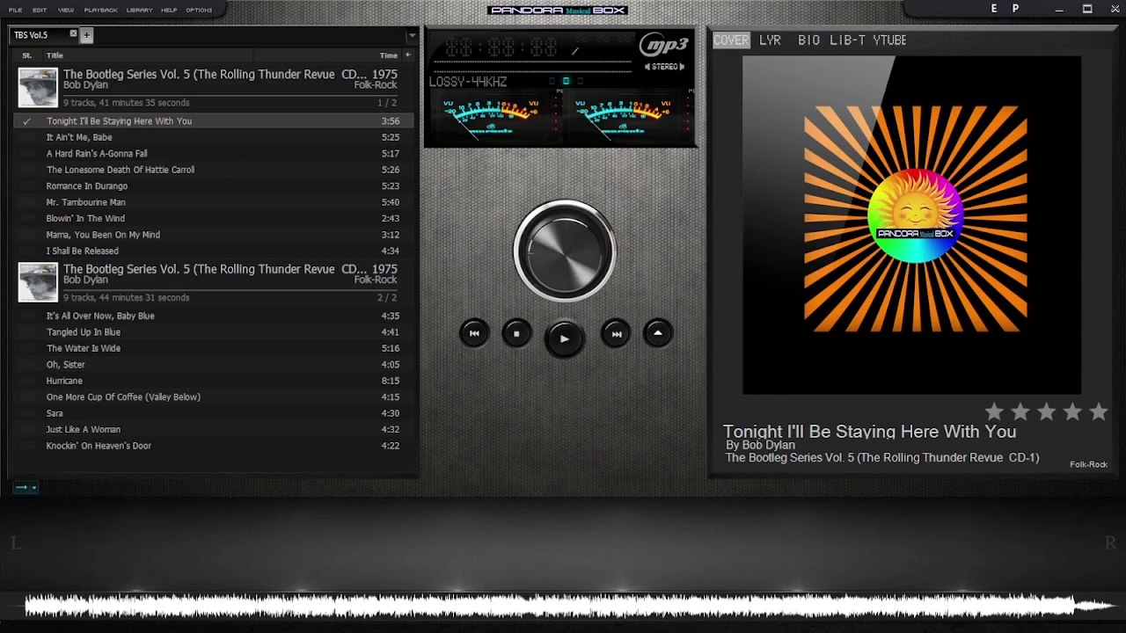Viewport: 1126px width, 633px height.
Task: Toggle the STEREO channel indicator
Action: [x=664, y=67]
